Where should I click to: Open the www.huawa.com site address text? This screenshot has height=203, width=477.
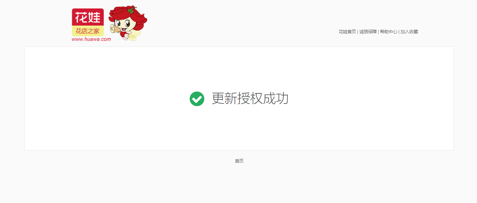click(x=91, y=39)
